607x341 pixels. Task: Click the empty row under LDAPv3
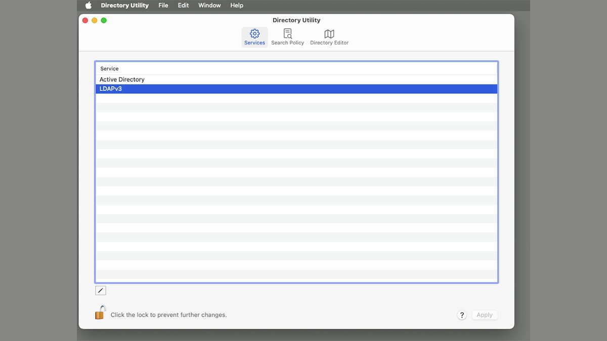coord(296,98)
